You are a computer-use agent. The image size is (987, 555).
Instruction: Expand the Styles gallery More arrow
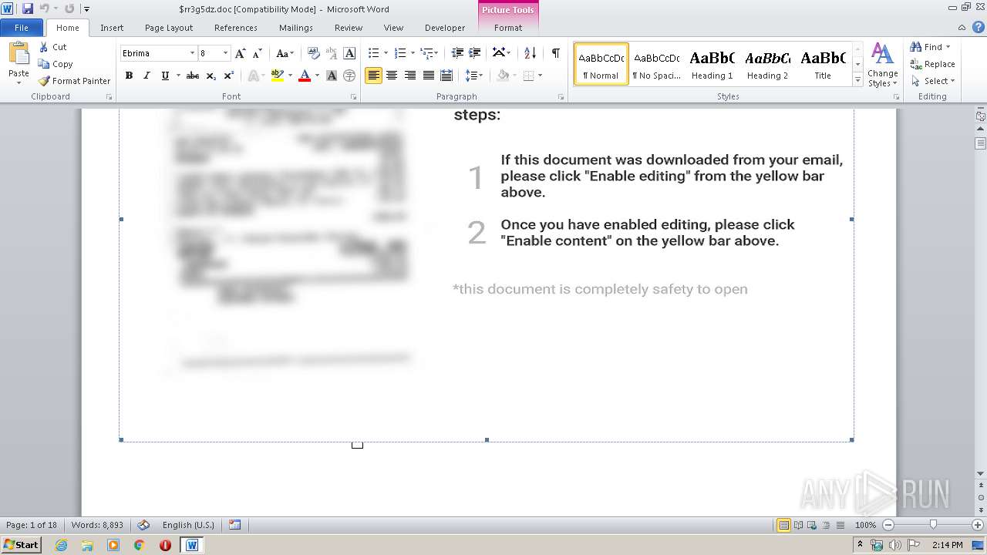(857, 80)
